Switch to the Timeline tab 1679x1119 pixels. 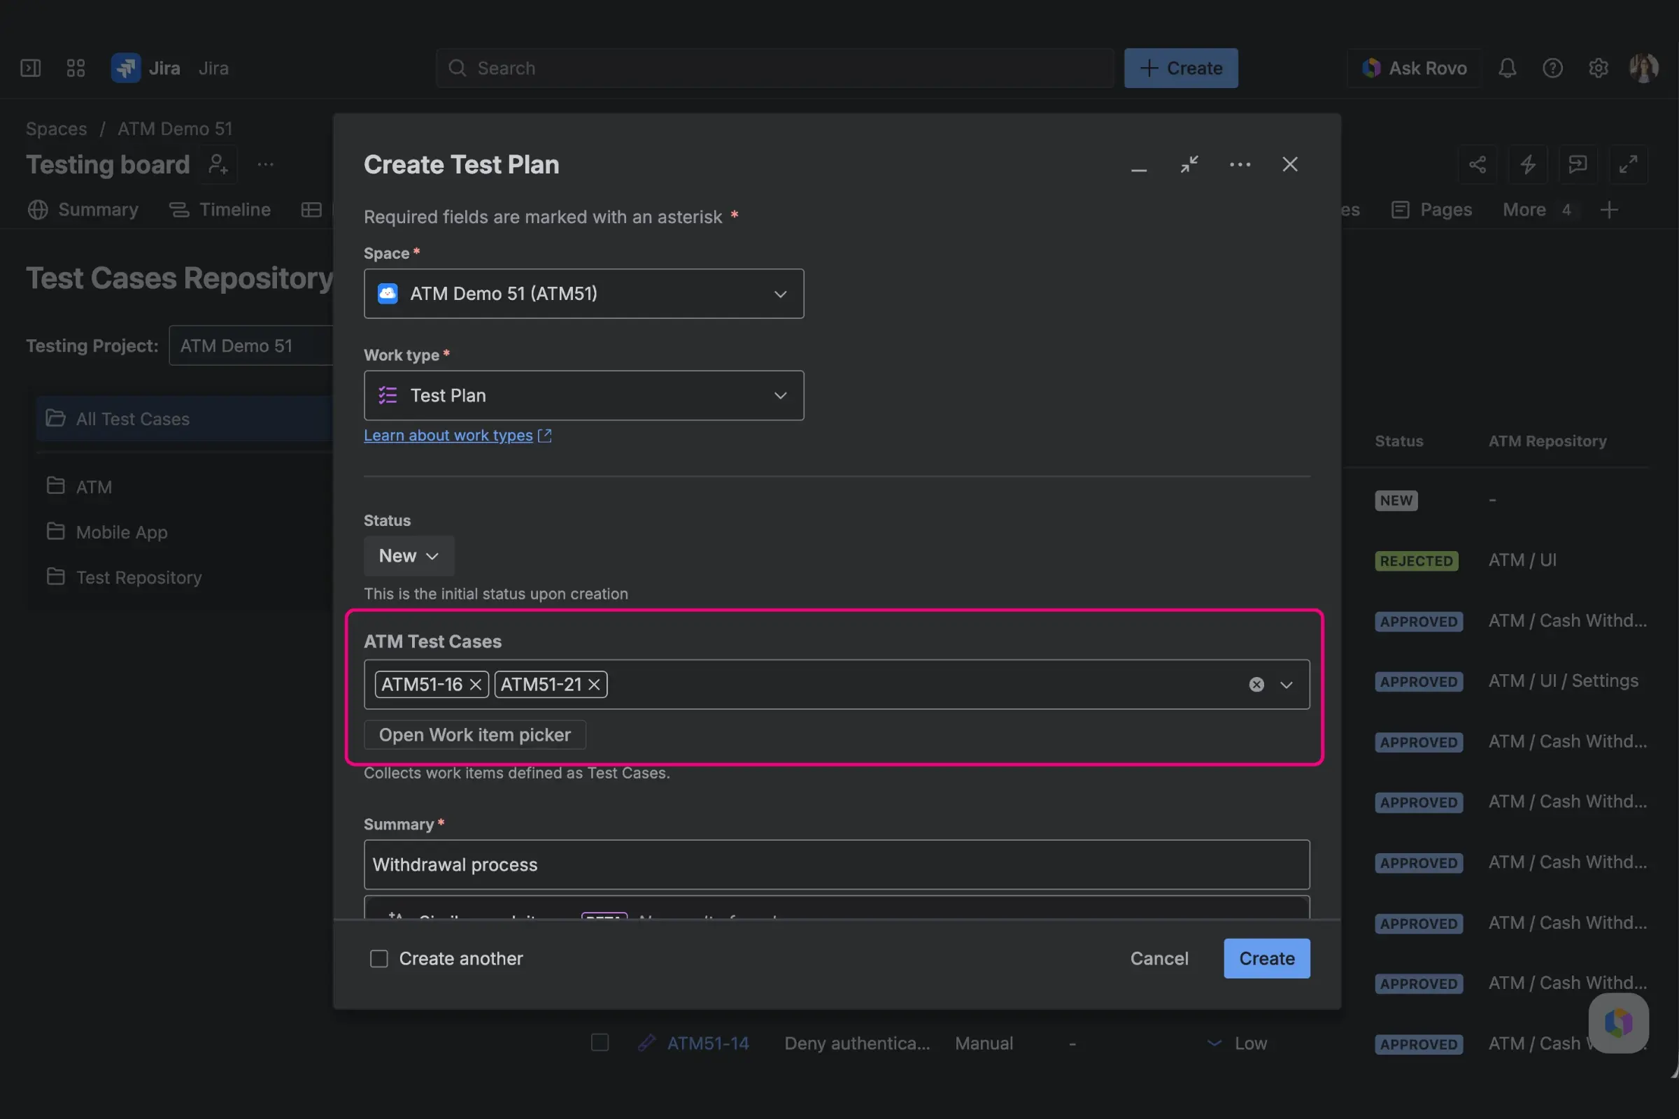234,209
